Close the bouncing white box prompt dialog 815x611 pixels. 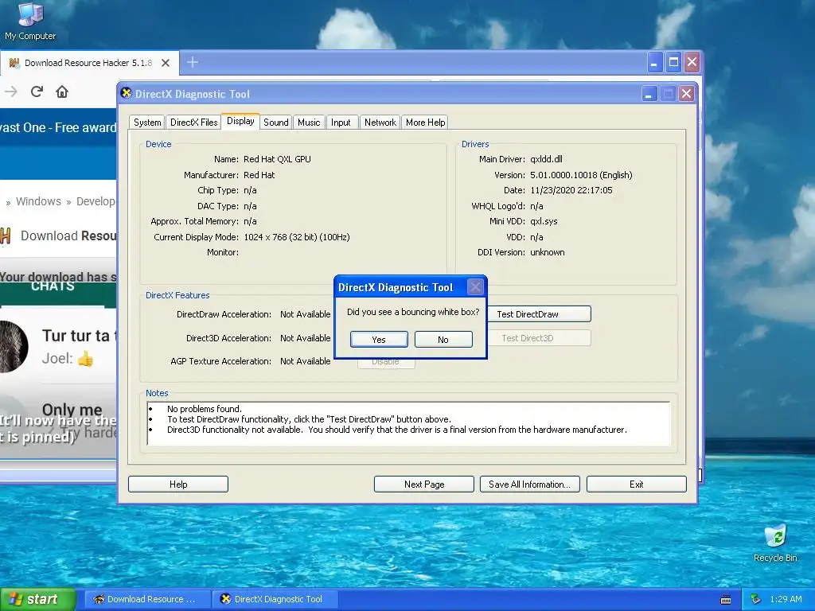(x=475, y=286)
